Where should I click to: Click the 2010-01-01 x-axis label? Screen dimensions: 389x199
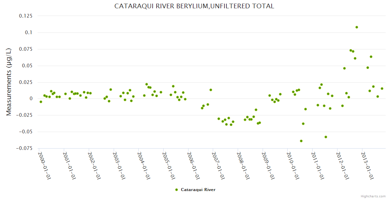point(293,166)
